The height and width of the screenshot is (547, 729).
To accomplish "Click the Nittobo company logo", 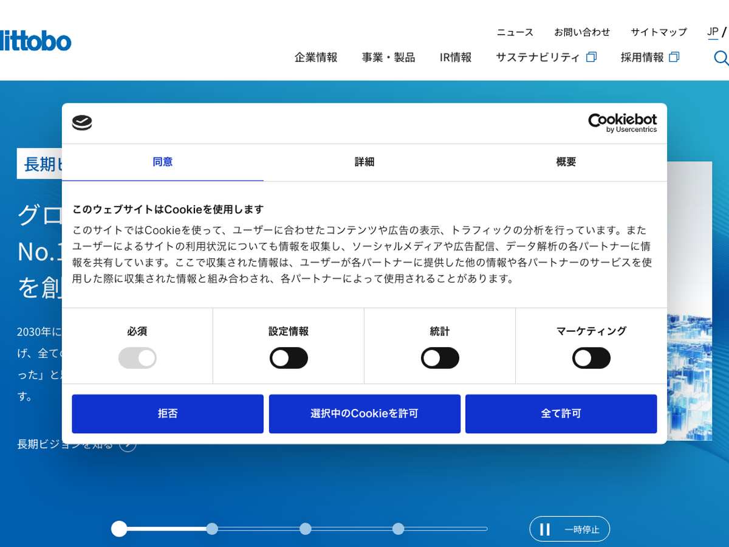I will [35, 41].
